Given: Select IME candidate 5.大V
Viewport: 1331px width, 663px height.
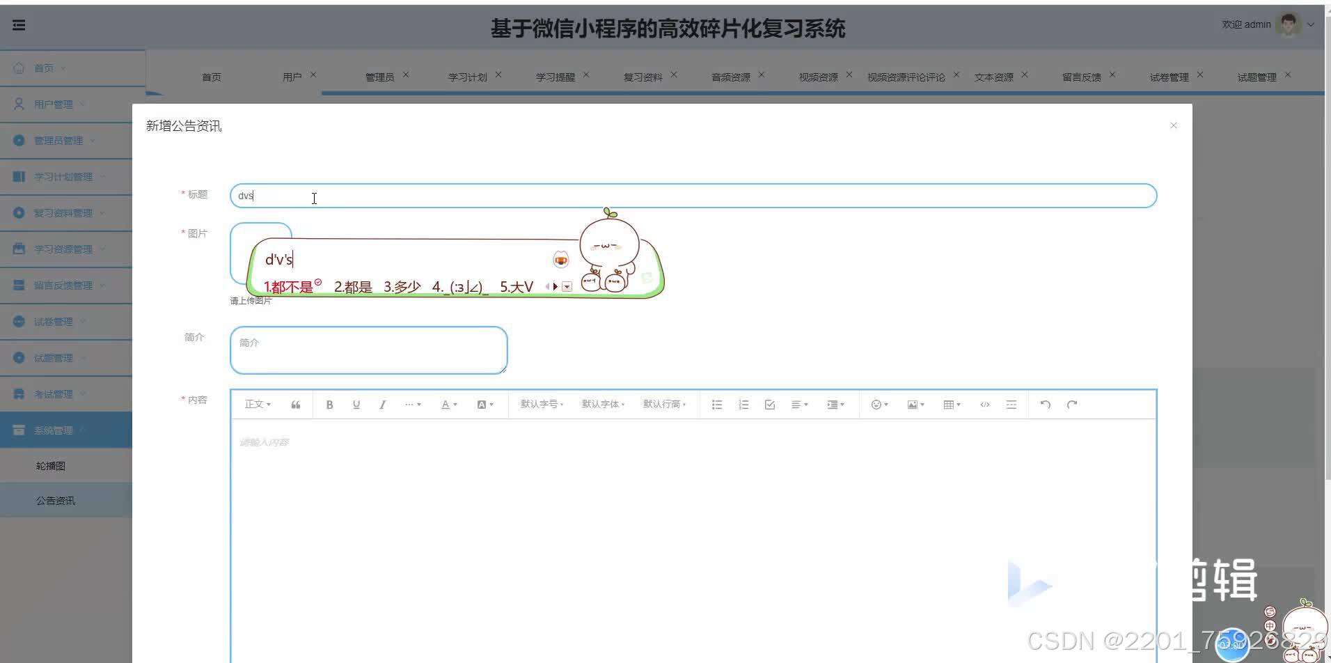Looking at the screenshot, I should (x=517, y=287).
